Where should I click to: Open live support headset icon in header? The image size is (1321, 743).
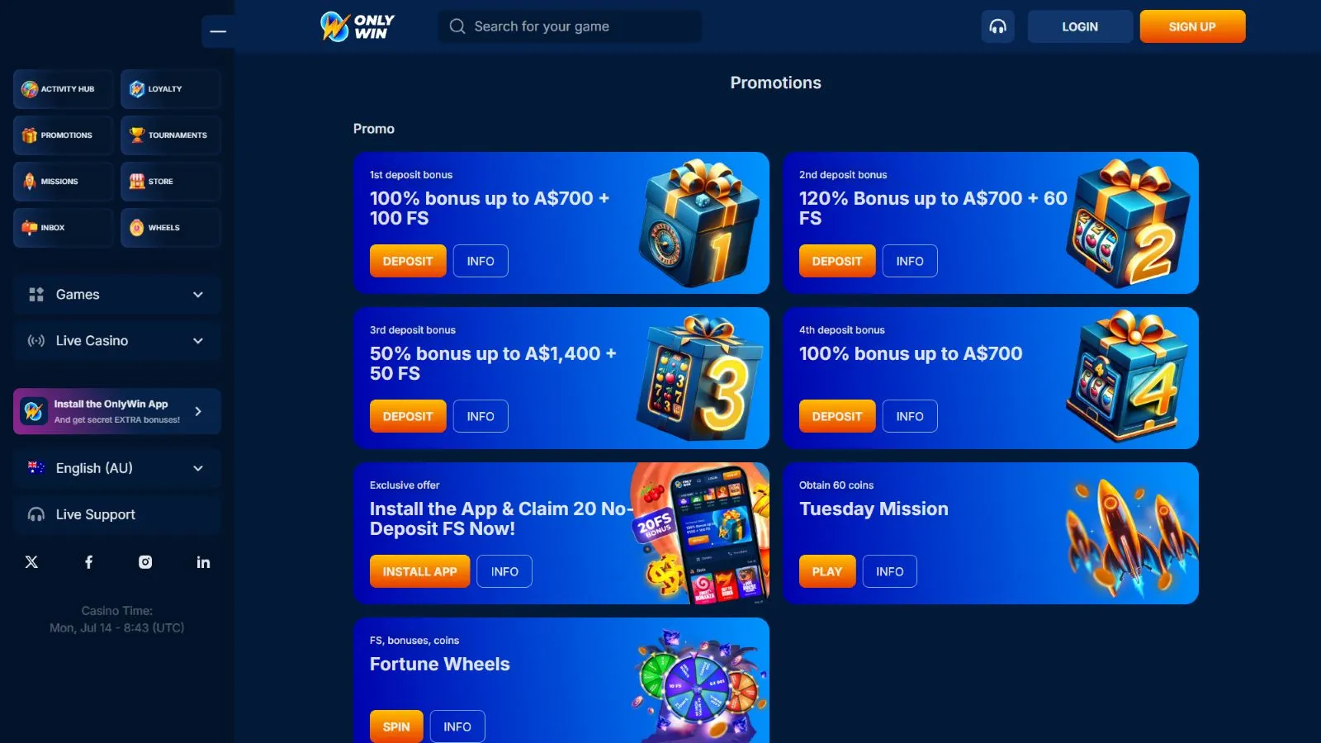[997, 26]
